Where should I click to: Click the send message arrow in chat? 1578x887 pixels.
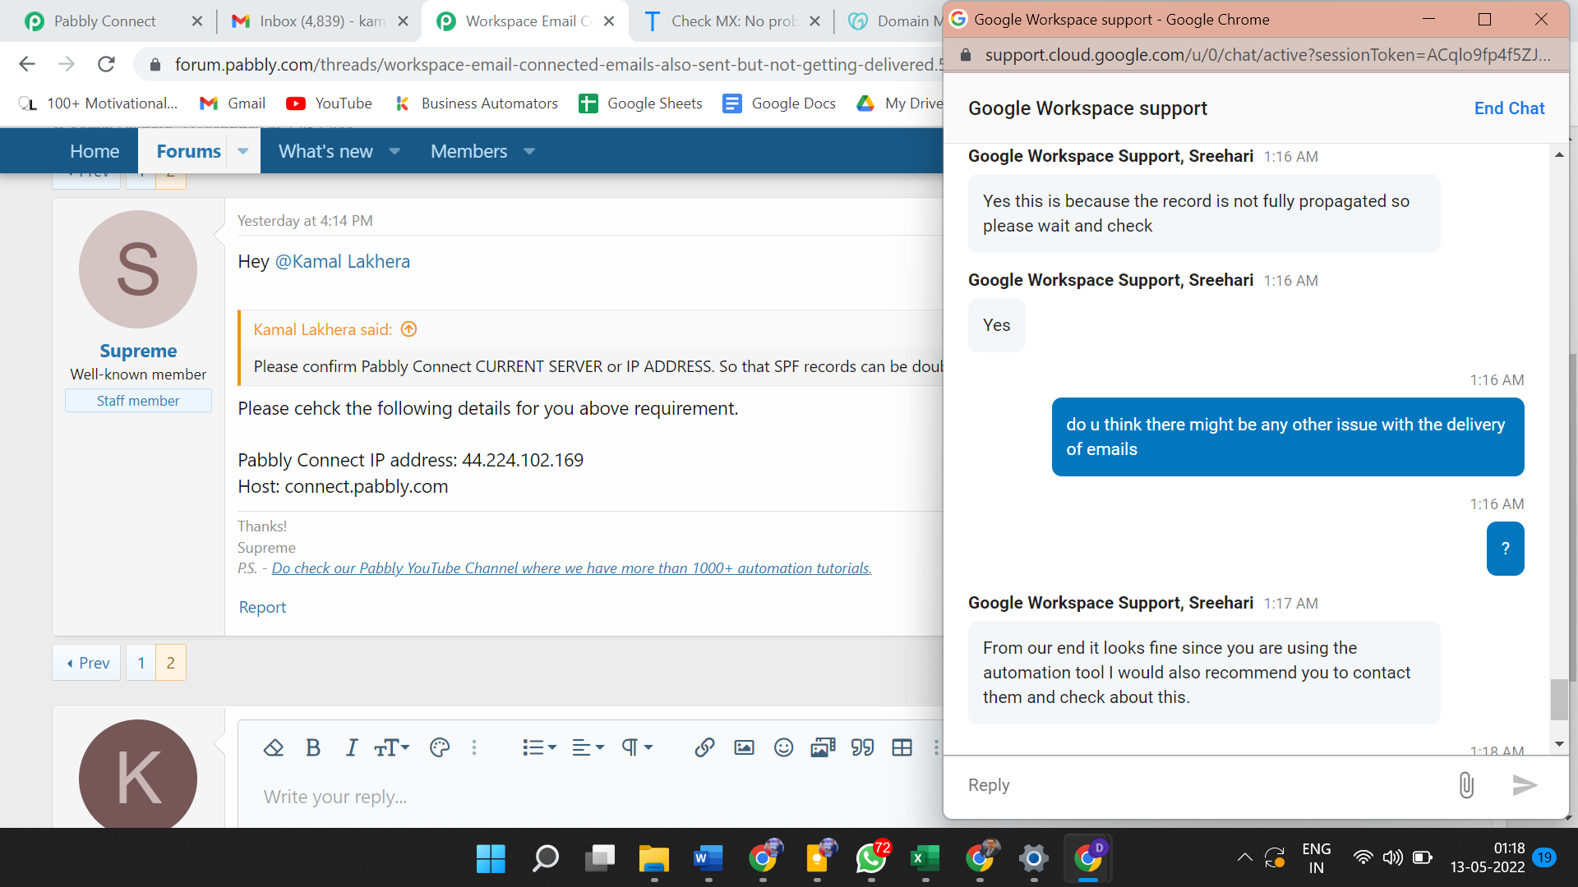(1525, 785)
